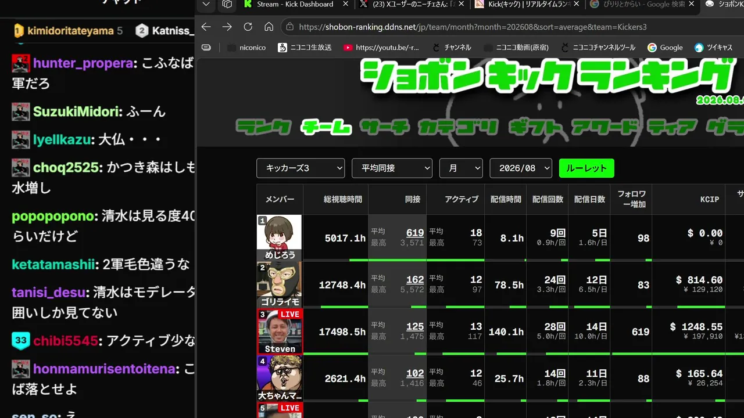Open the アワード menu
The height and width of the screenshot is (418, 744).
[x=604, y=127]
